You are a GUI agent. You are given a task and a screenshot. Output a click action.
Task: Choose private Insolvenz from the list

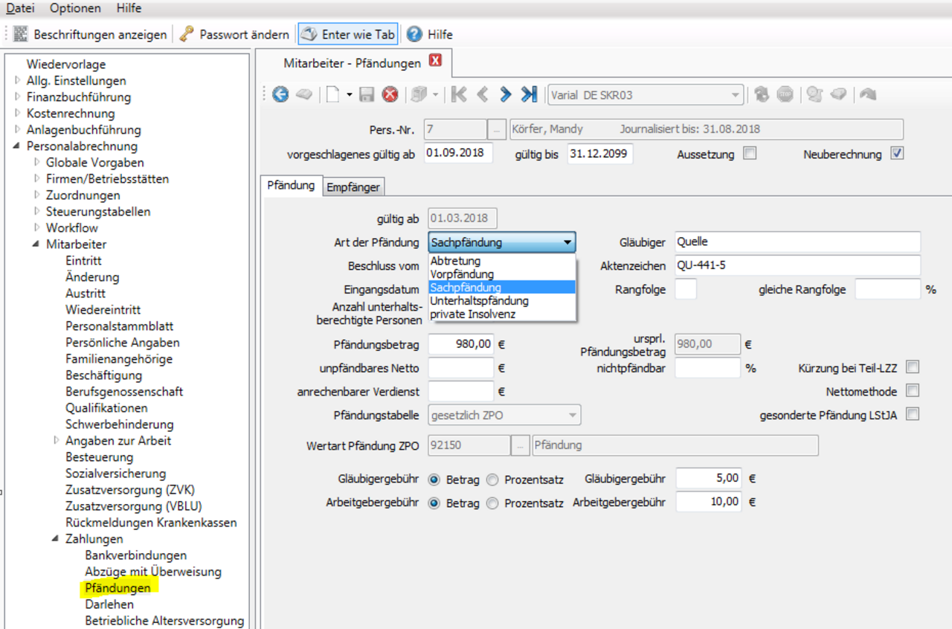(x=502, y=314)
